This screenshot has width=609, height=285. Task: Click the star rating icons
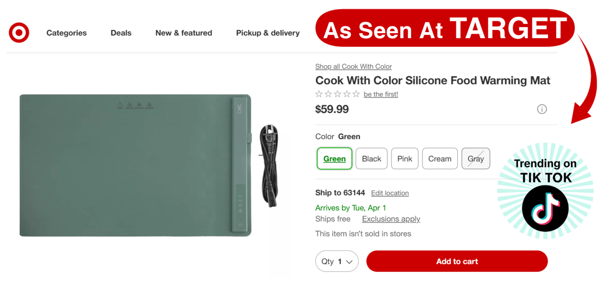(337, 94)
